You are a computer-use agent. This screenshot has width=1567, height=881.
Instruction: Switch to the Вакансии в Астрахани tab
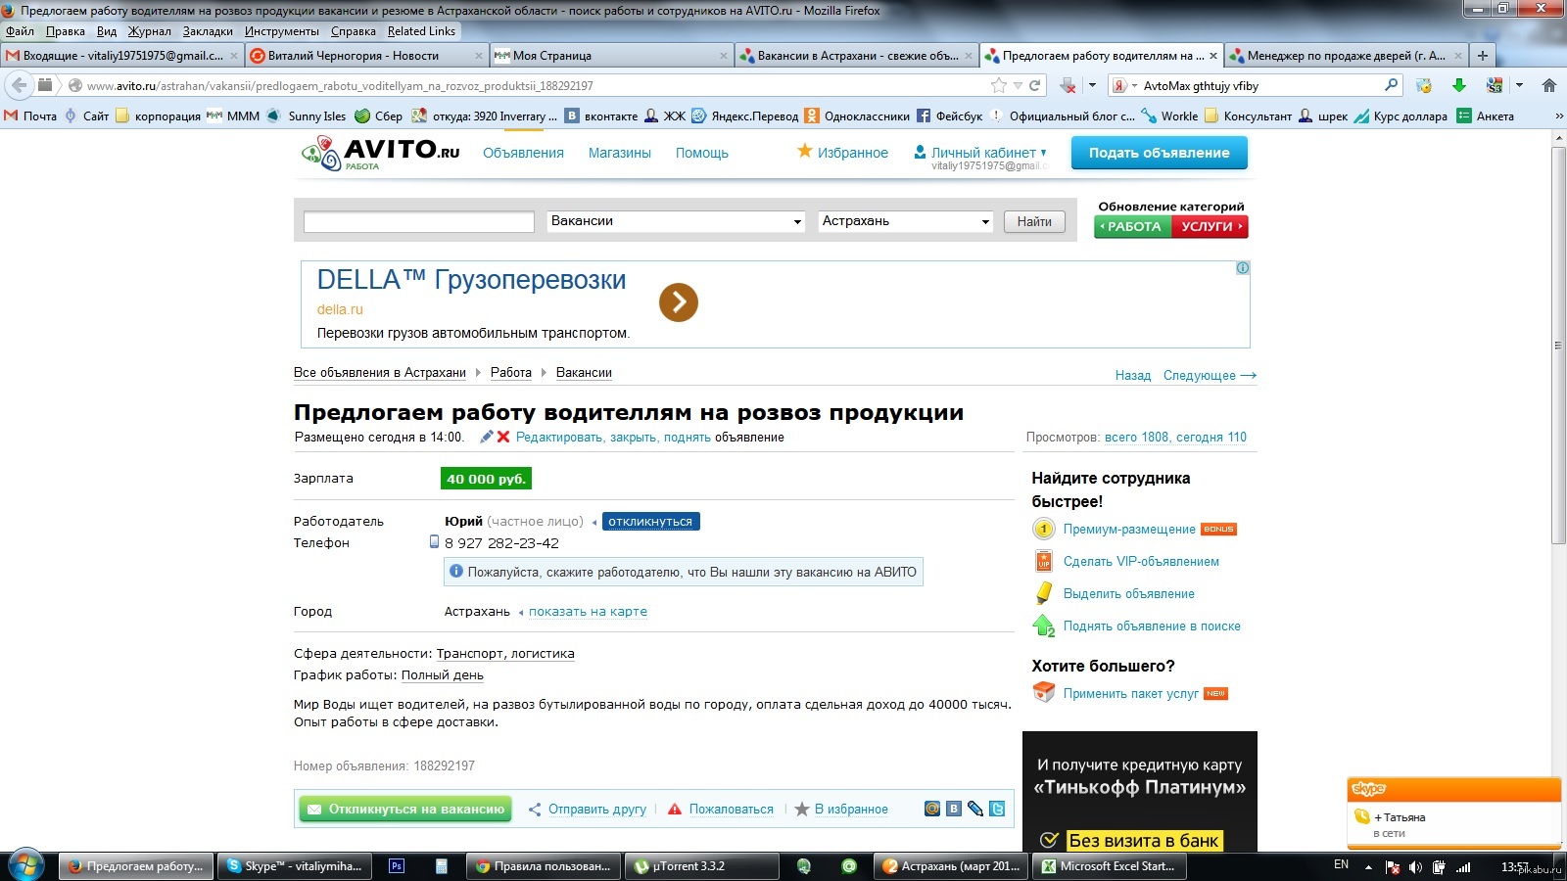click(x=856, y=56)
